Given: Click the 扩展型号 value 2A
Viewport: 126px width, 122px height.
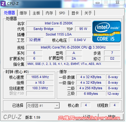Looking at the screenshot, I should click(x=74, y=58).
